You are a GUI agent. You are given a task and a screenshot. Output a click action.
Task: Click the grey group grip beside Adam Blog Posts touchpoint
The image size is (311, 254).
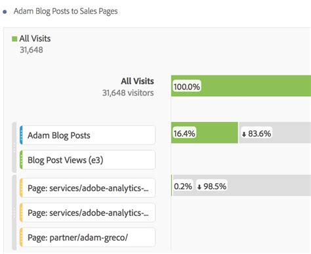[14, 147]
